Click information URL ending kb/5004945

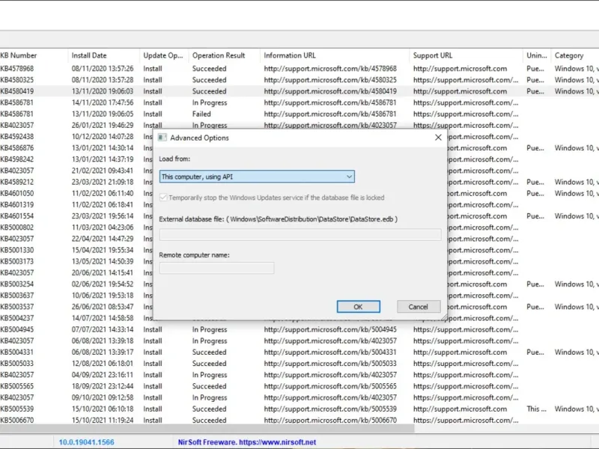click(x=330, y=329)
